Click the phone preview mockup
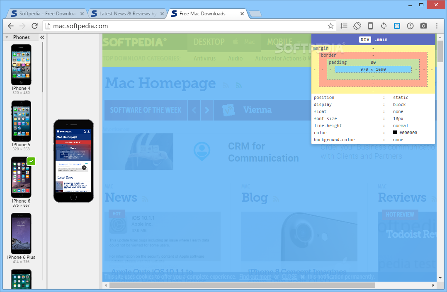The image size is (447, 292). [73, 161]
